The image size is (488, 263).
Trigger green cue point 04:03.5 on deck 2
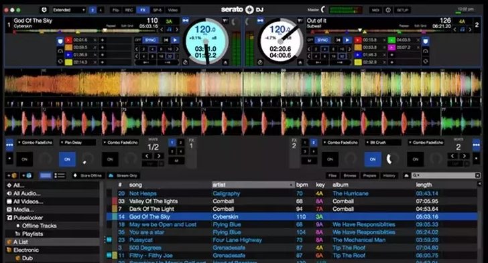392,39
